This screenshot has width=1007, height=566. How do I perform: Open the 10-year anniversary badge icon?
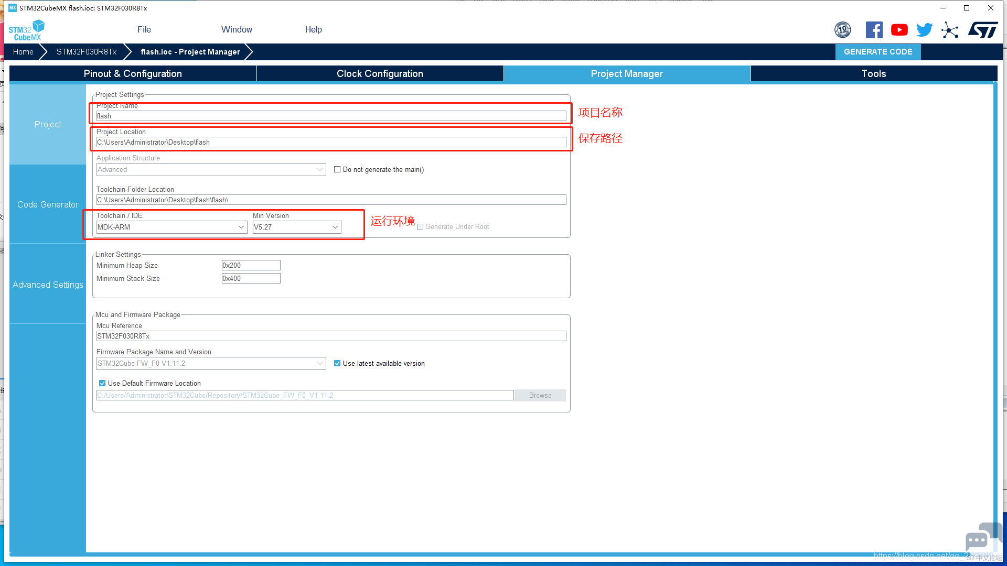[x=843, y=30]
